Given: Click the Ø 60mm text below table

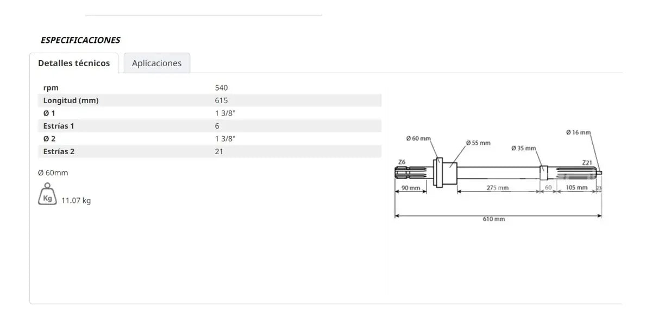Looking at the screenshot, I should [53, 173].
